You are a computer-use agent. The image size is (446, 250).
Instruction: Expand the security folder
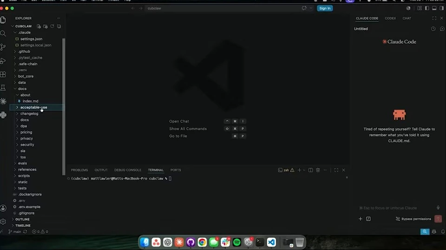pos(27,145)
